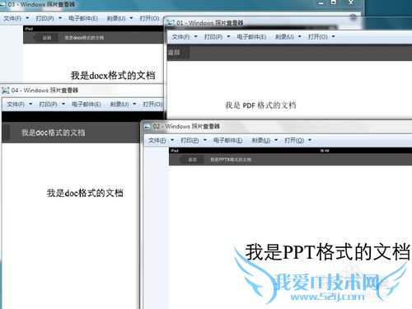Click header text '我是doc格式的文档' on dark bar
412x309 pixels.
tap(54, 133)
